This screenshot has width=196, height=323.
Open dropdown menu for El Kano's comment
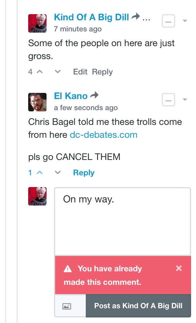[x=185, y=99]
